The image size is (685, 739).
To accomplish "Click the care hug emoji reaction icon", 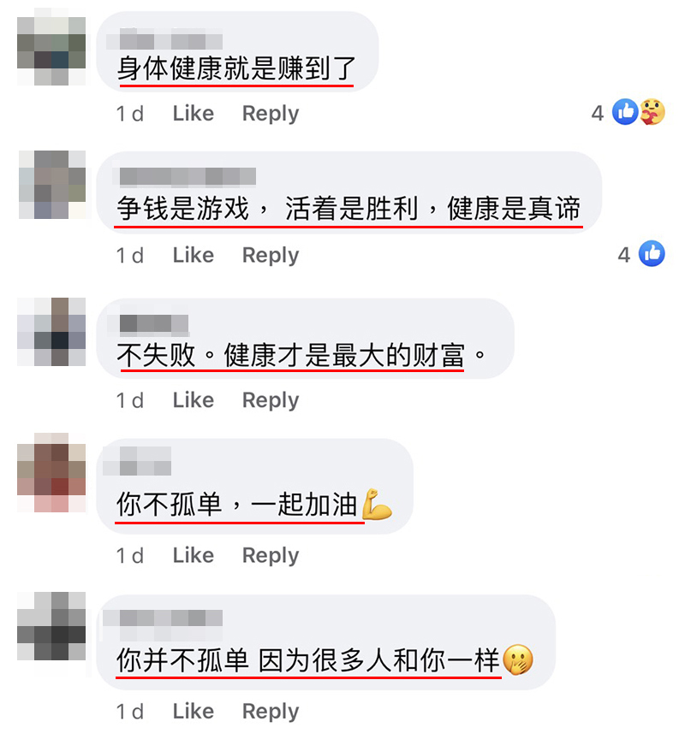I will click(x=652, y=112).
